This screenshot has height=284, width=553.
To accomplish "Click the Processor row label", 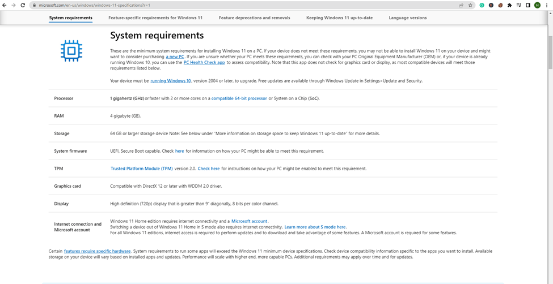I will pyautogui.click(x=64, y=98).
